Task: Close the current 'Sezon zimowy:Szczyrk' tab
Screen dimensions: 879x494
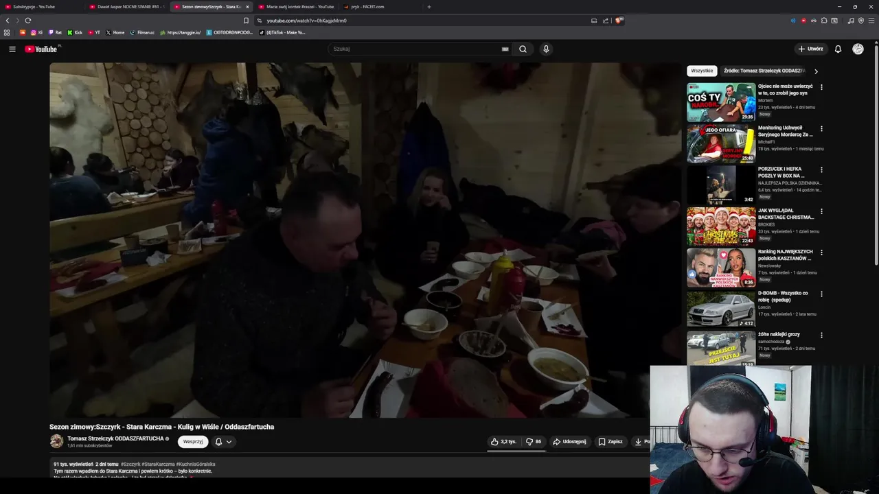Action: tap(247, 7)
